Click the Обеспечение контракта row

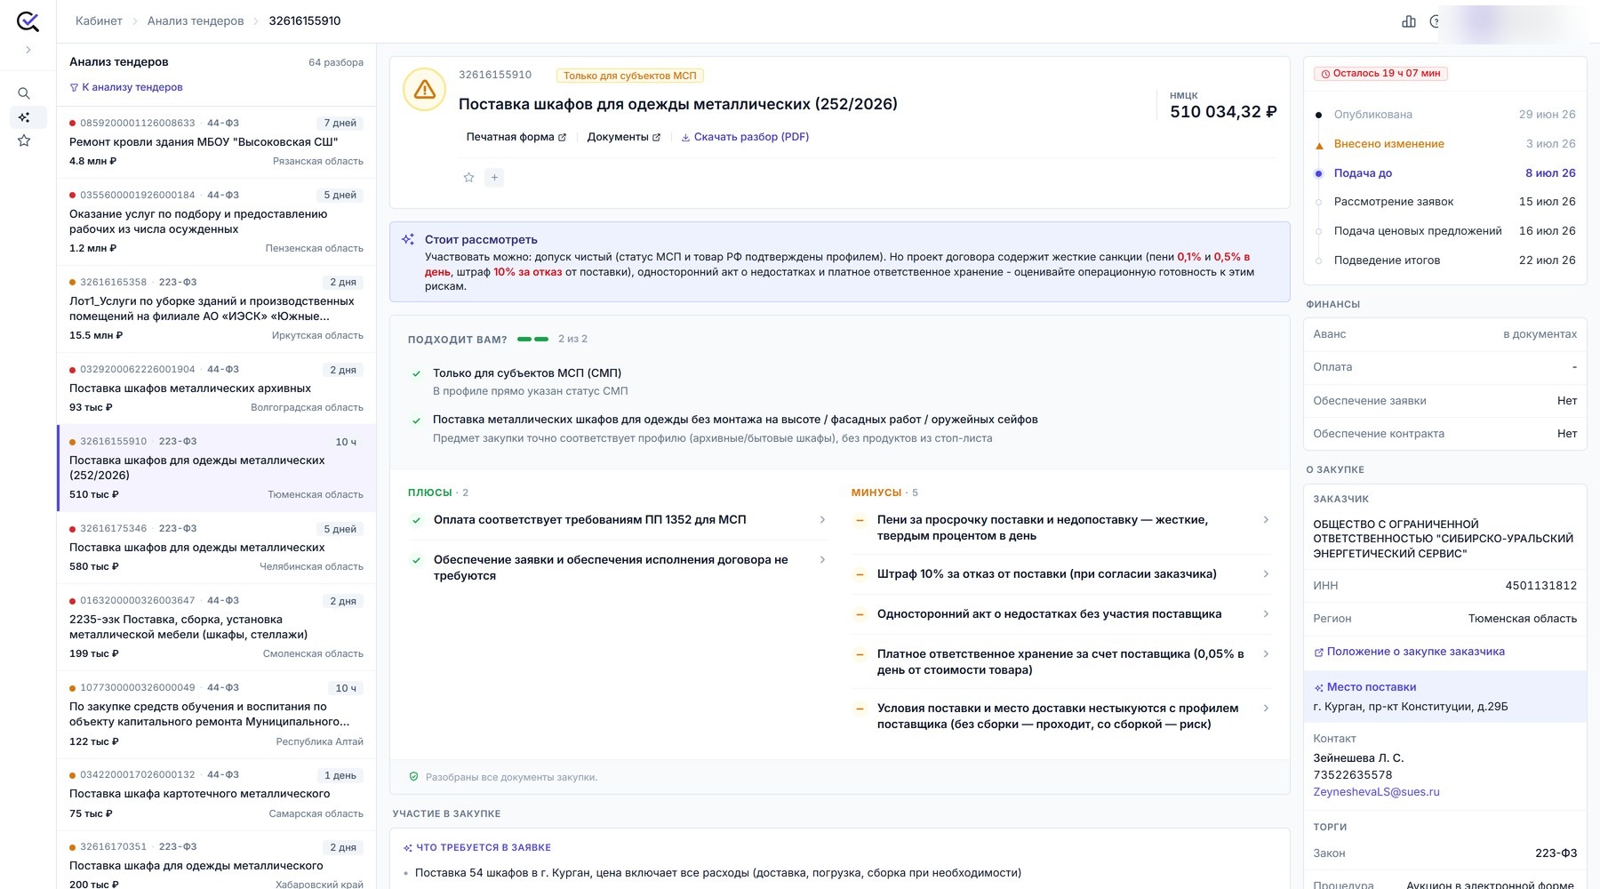(x=1445, y=434)
